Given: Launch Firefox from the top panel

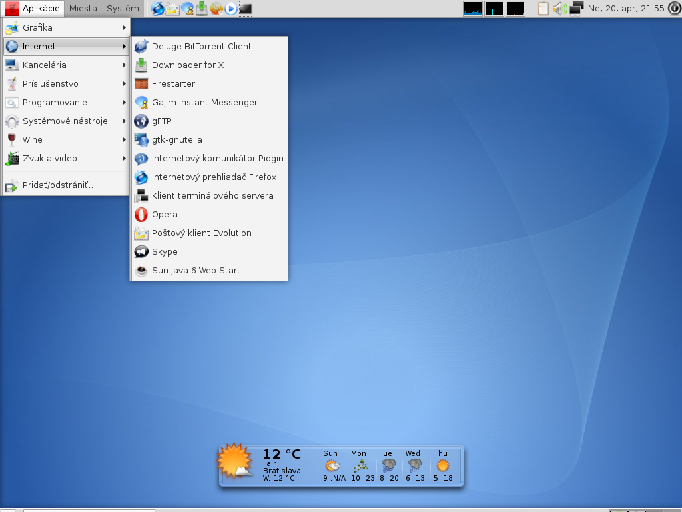Looking at the screenshot, I should (x=158, y=9).
